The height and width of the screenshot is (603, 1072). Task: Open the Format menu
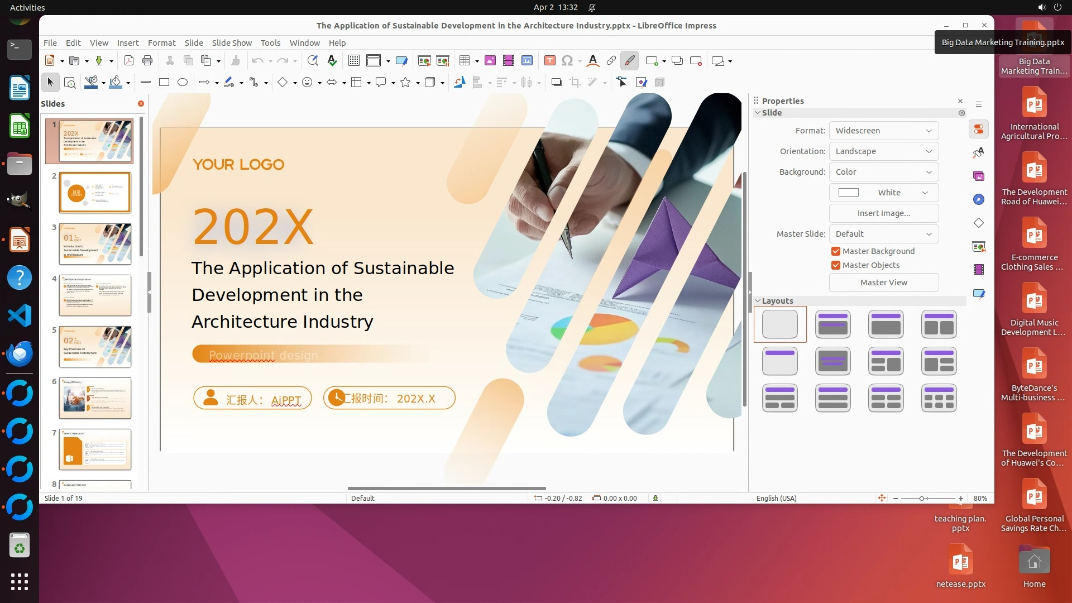(x=161, y=43)
